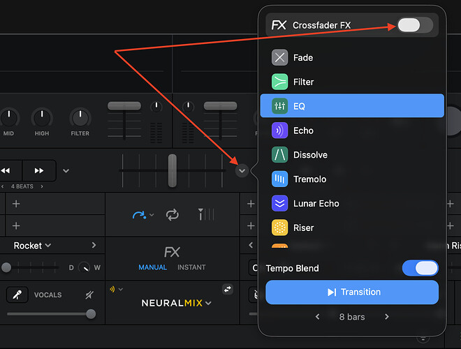
Task: Click the left deck gain knob
Action: tap(156, 107)
